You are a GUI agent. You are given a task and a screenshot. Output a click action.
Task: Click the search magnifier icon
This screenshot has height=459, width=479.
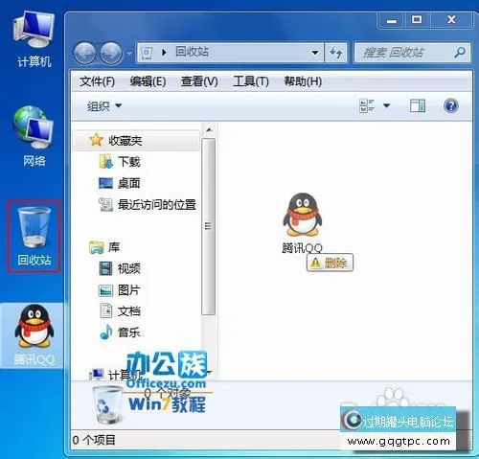pyautogui.click(x=460, y=53)
